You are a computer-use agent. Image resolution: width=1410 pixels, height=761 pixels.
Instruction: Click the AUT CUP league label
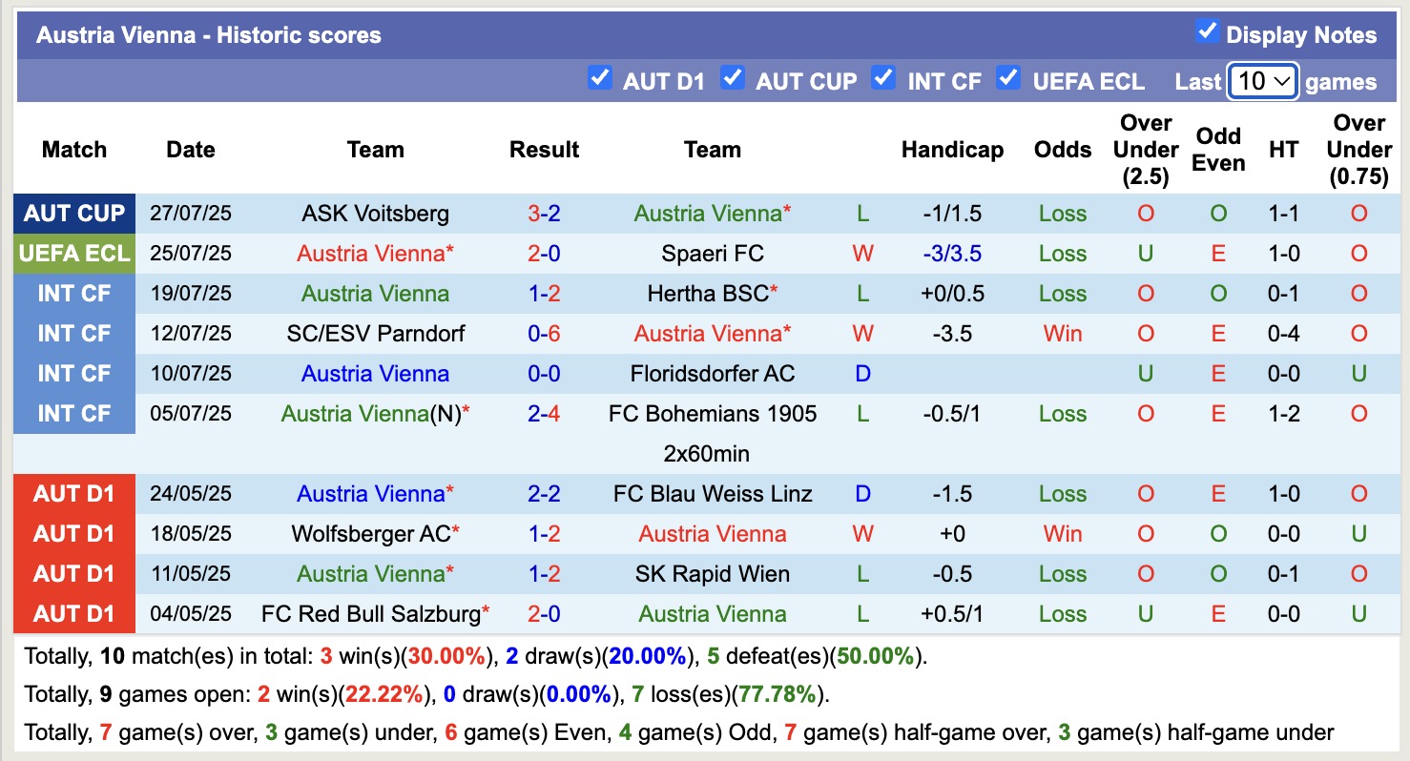(74, 214)
